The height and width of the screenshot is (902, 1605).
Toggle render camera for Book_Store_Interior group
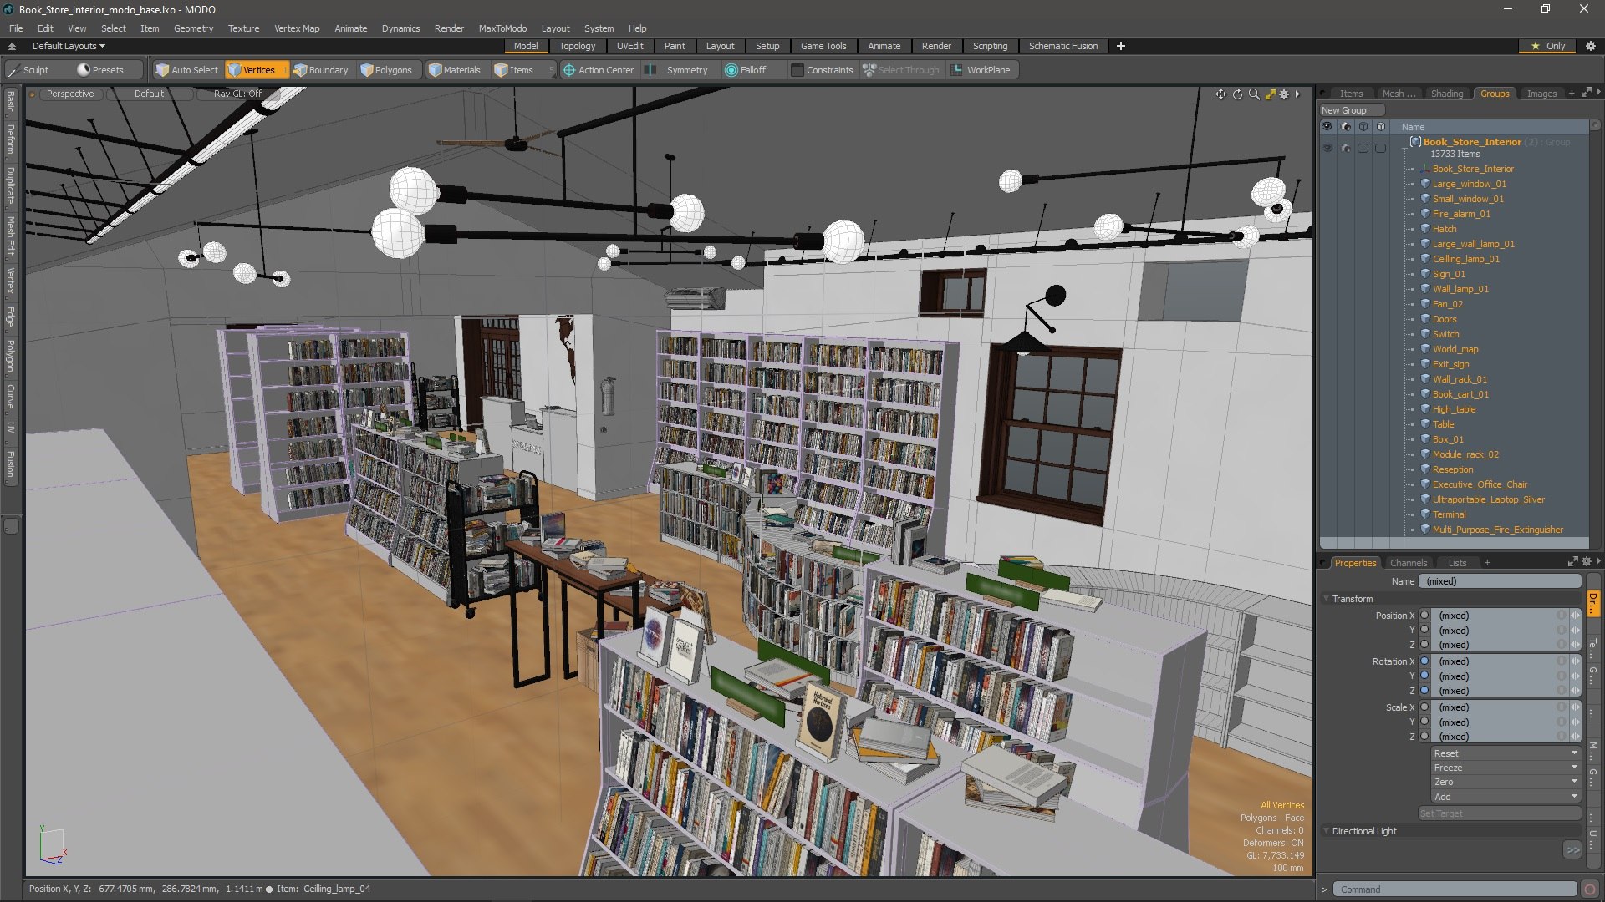pos(1346,148)
